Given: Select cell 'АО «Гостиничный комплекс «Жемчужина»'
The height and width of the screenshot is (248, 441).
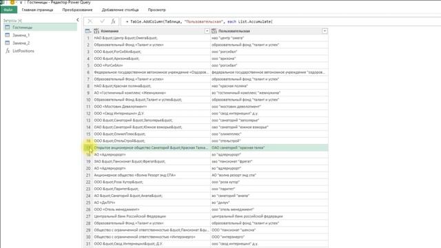Looking at the screenshot, I should click(152, 93).
